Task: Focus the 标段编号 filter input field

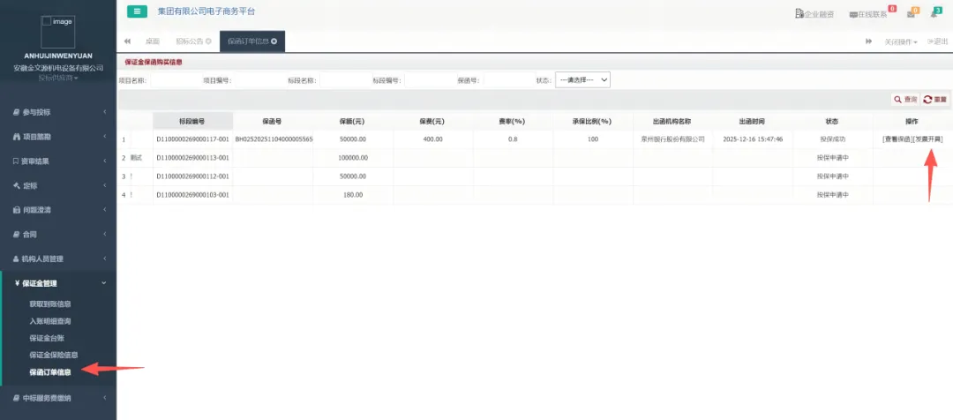Action: (x=431, y=80)
